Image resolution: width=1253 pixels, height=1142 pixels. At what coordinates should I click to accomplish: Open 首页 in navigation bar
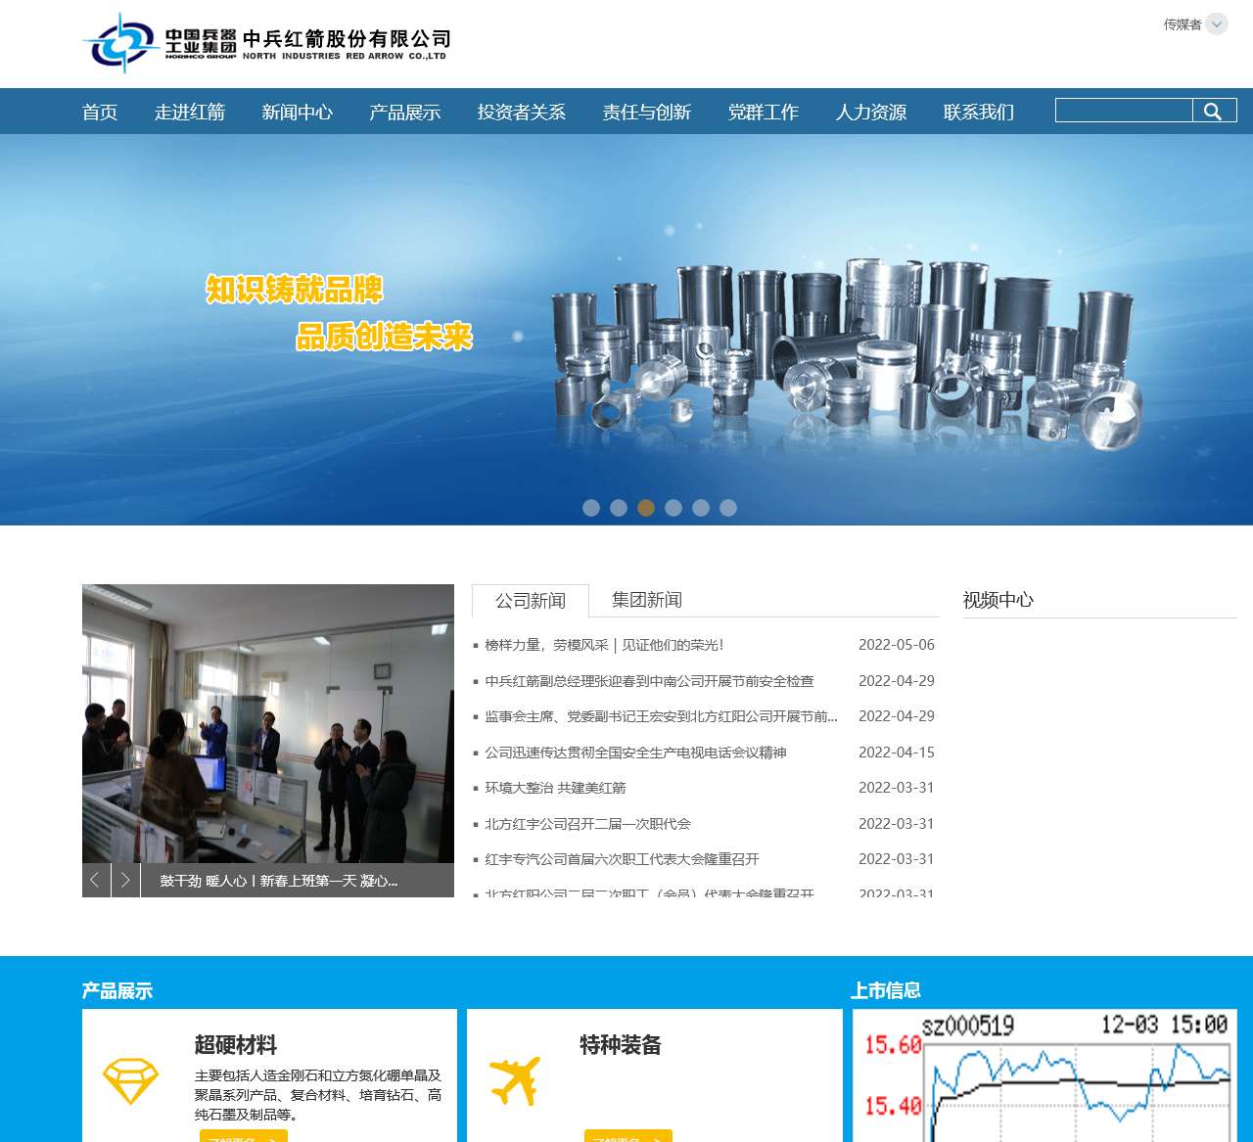coord(100,113)
